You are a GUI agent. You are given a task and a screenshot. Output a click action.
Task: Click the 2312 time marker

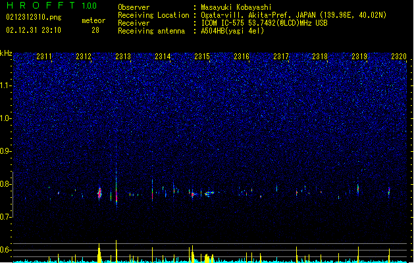tap(84, 57)
